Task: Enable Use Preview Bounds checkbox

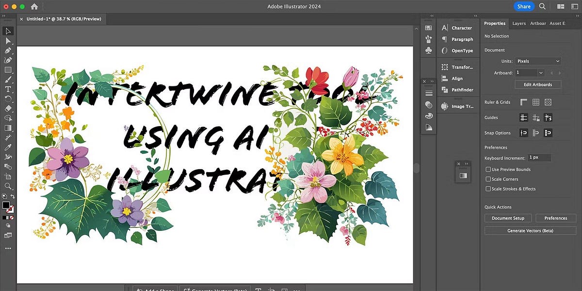Action: click(x=488, y=170)
